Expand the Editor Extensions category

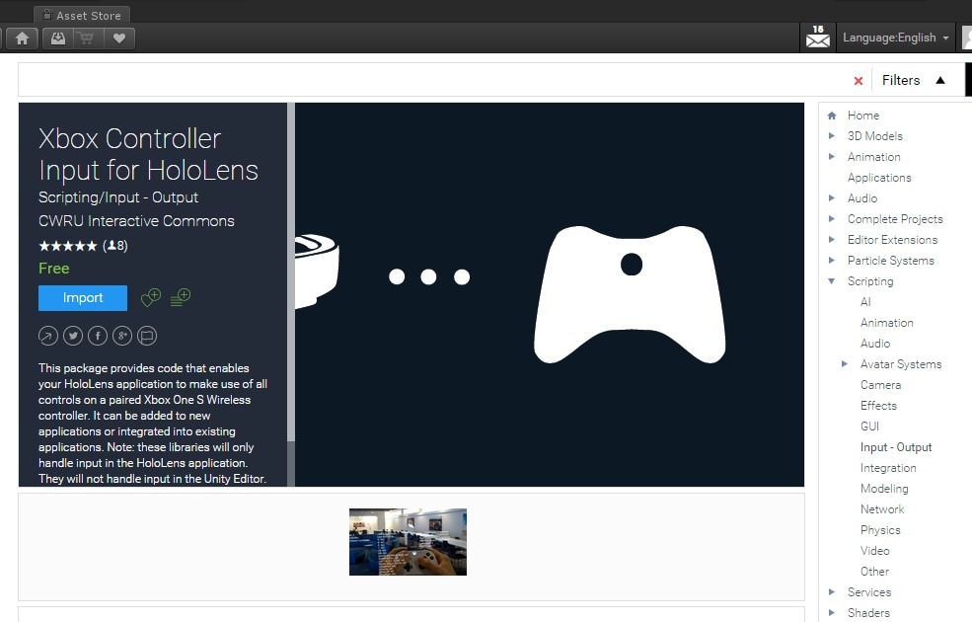click(832, 239)
